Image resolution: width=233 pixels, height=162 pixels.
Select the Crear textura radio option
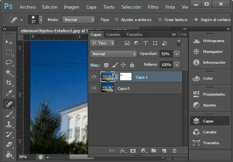click(x=160, y=19)
